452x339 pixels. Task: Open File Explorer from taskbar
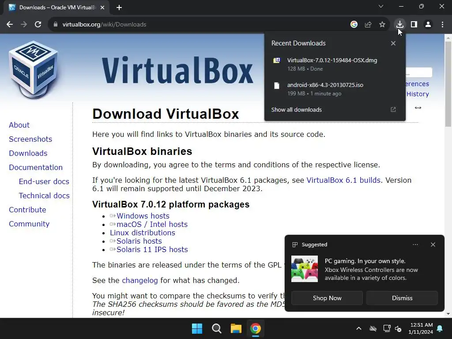coord(236,328)
